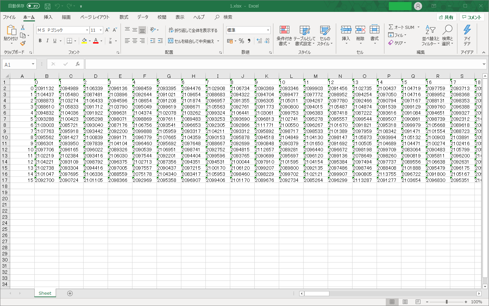Click the コメント button
This screenshot has height=306, width=489.
coord(472,17)
